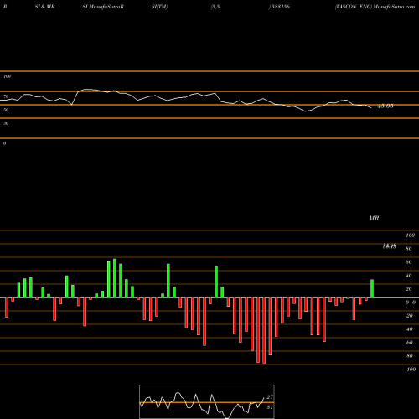This screenshot has width=419, height=419.
Task: Click the -20 label on MR axis
Action: pos(409,316)
